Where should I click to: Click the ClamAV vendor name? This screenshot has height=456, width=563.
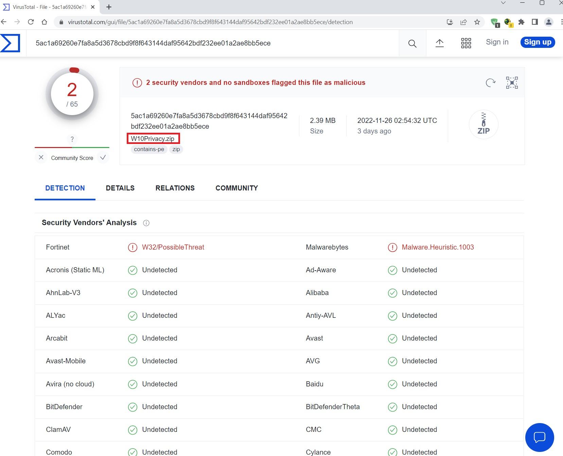coord(58,430)
